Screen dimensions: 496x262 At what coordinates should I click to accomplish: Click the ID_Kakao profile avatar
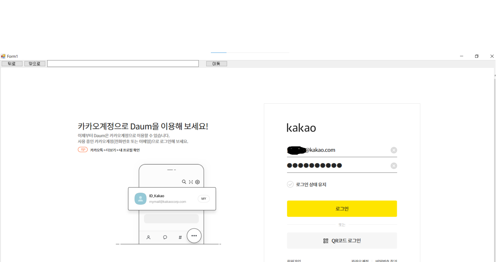pos(140,199)
